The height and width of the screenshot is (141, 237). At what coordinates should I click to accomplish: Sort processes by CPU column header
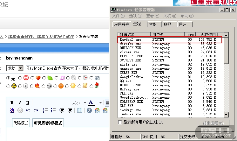190,35
